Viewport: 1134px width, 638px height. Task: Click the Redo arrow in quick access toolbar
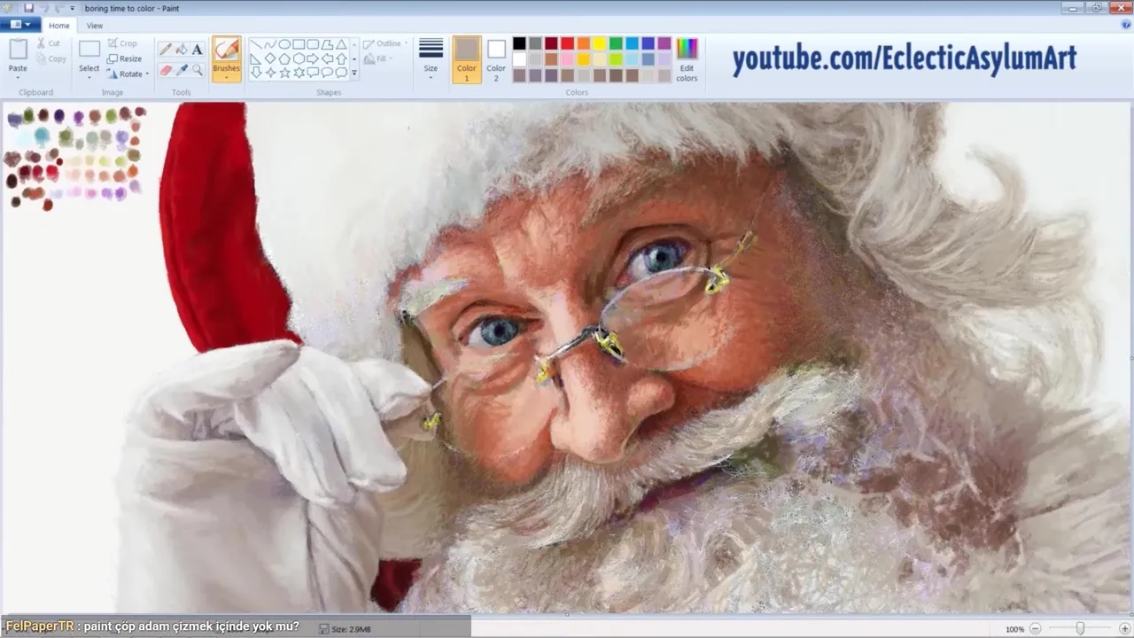tap(58, 8)
